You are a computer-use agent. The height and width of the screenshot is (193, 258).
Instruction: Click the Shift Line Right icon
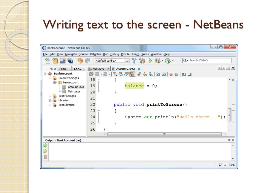[164, 74]
